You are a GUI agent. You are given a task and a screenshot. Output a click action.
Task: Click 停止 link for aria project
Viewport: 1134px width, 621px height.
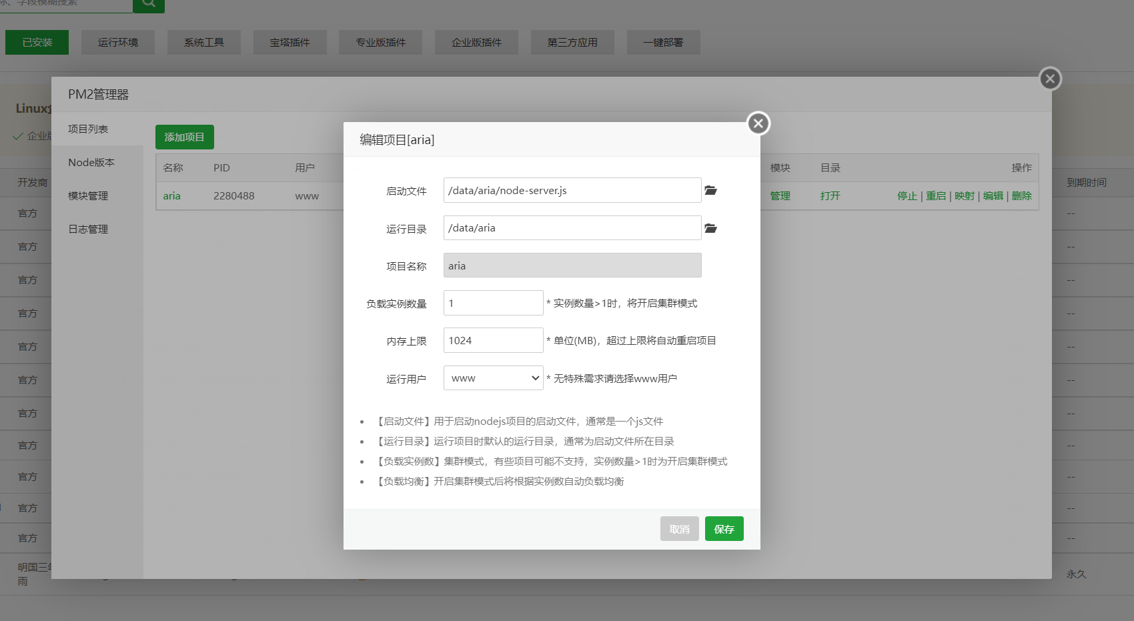907,196
